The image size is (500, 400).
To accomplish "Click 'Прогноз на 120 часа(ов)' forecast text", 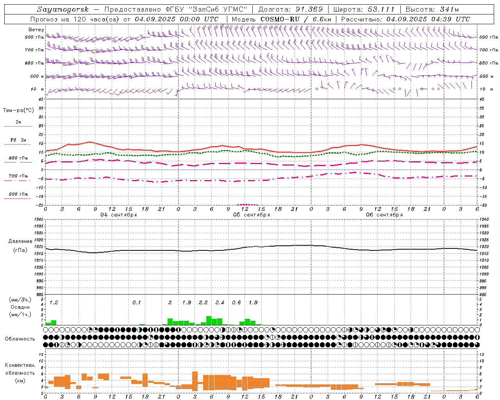I will (75, 19).
